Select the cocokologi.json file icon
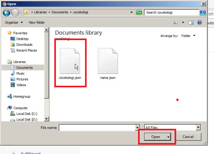The height and width of the screenshot is (154, 214). click(70, 61)
